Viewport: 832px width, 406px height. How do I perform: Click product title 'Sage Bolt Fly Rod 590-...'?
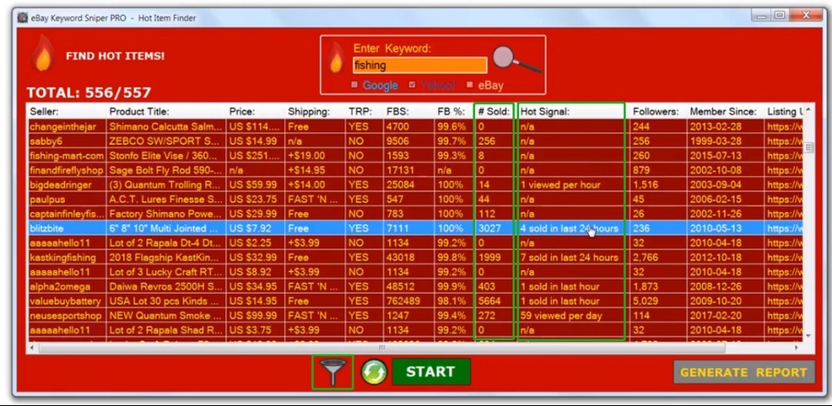pyautogui.click(x=166, y=171)
